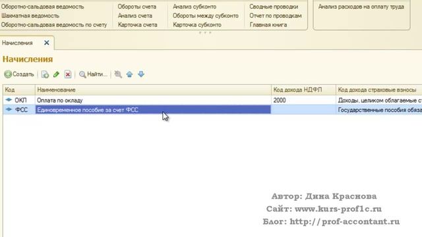Select the 2000 income code cell
This screenshot has width=422, height=237.
tap(303, 100)
